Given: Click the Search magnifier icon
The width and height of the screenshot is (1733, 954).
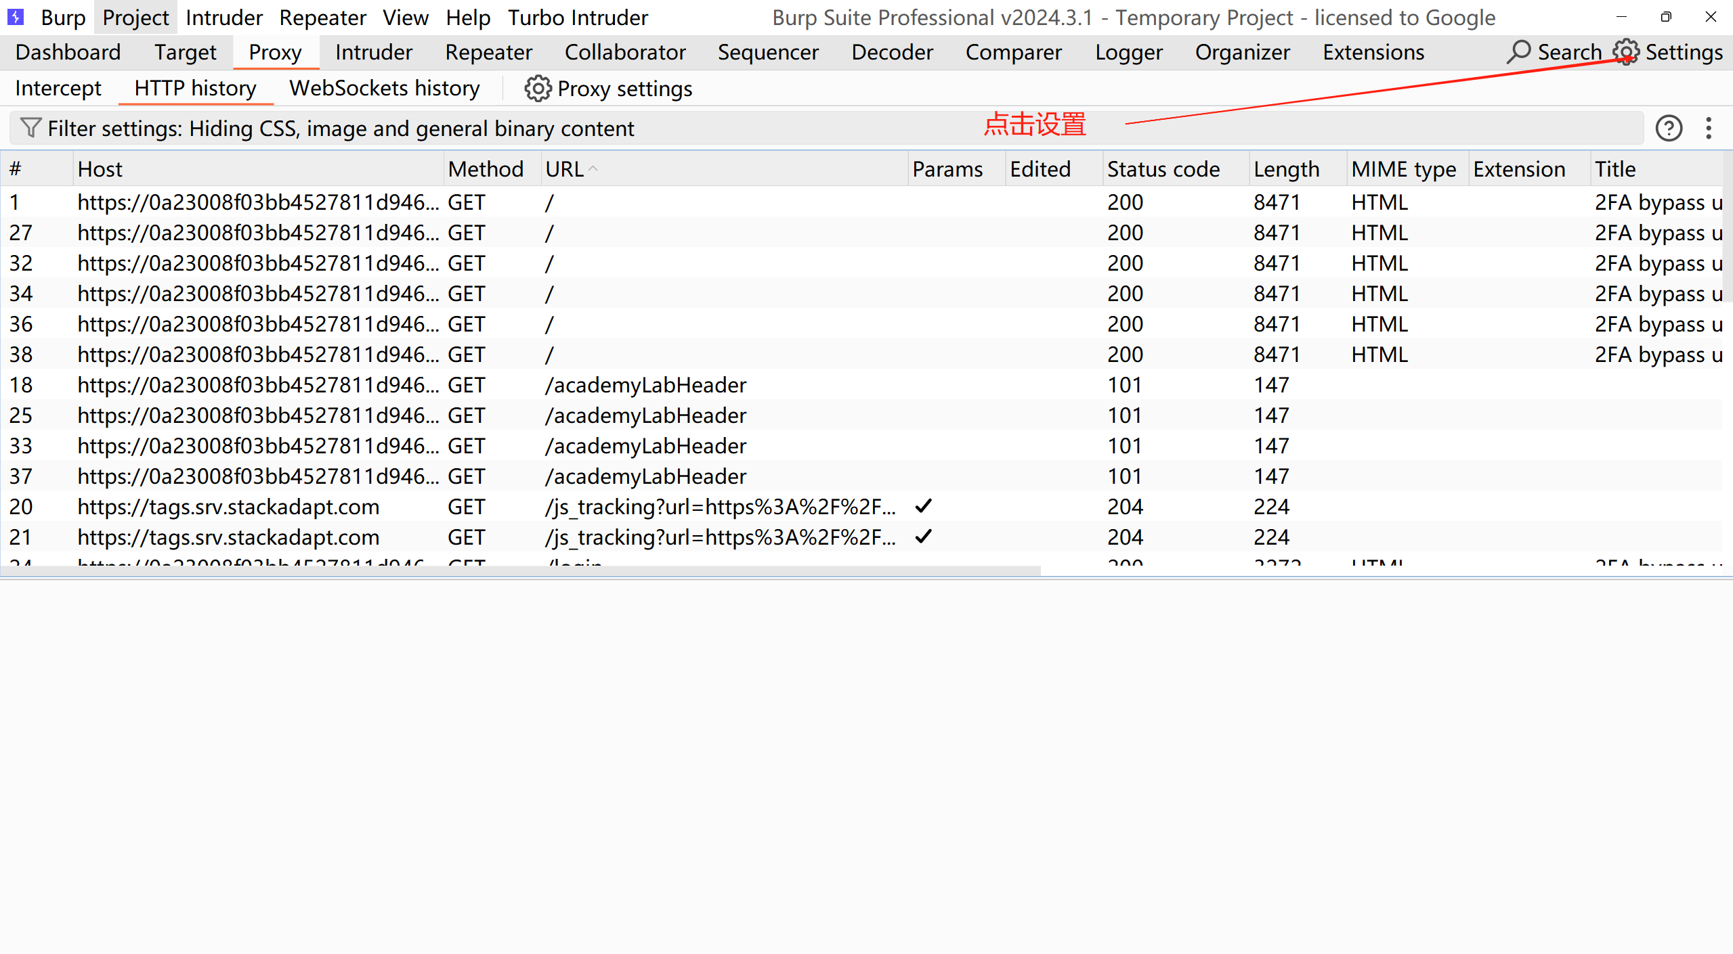Looking at the screenshot, I should [x=1518, y=52].
